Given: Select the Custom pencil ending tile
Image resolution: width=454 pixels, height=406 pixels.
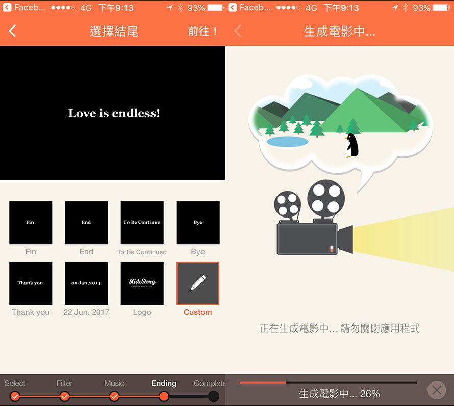Looking at the screenshot, I should point(198,283).
